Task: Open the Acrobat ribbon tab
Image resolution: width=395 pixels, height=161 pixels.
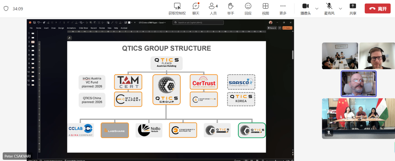Action: coord(124,28)
